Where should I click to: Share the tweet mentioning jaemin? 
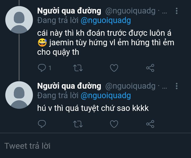coord(150,68)
